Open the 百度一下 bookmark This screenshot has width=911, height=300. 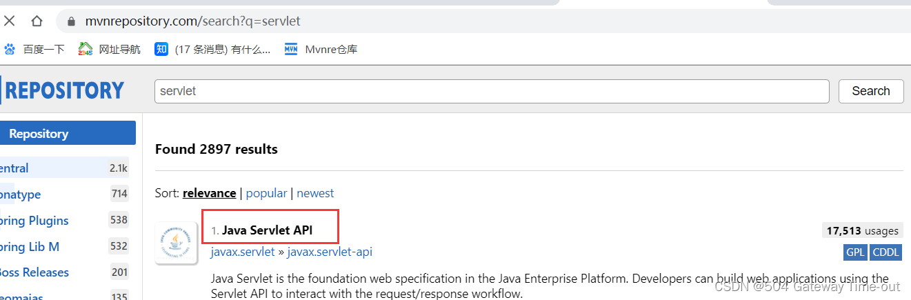(x=34, y=49)
